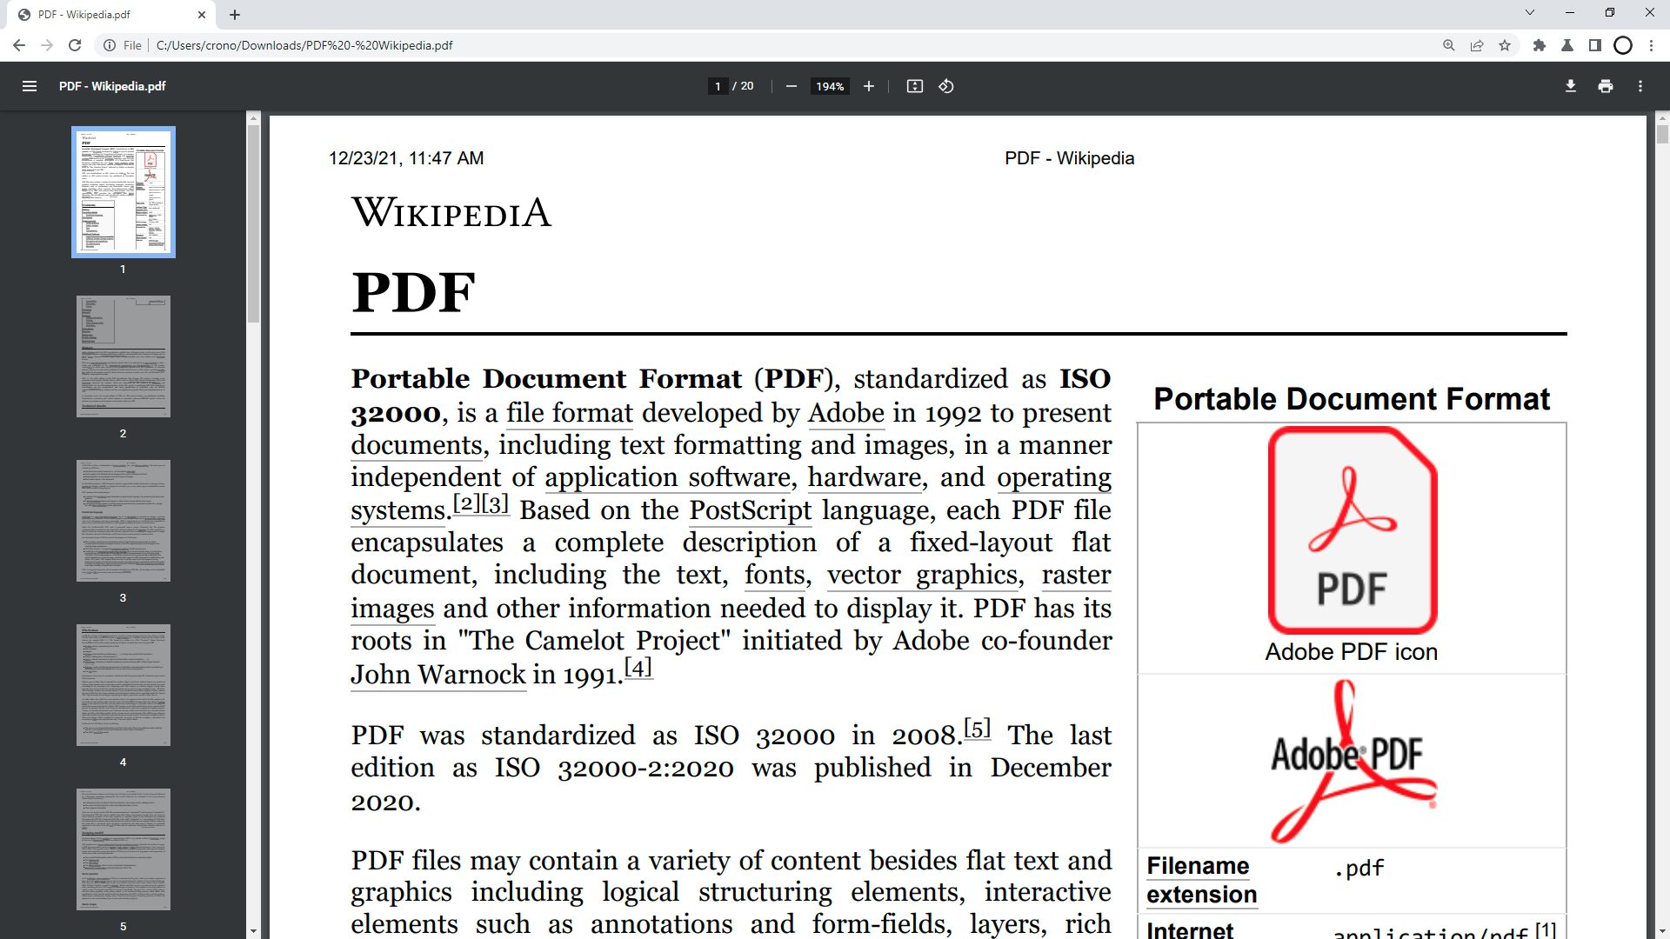Viewport: 1670px width, 939px height.
Task: Click the '12/23/21, 11:47 AM' timestamp
Action: 406,158
